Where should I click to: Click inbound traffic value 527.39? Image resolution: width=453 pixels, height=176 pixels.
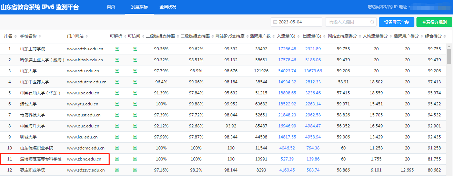coord(287,159)
